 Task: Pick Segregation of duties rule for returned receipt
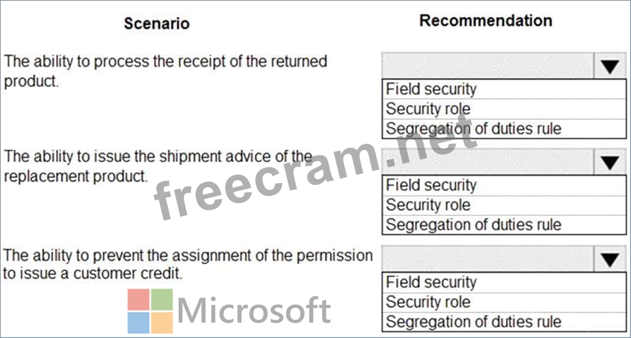pyautogui.click(x=473, y=129)
